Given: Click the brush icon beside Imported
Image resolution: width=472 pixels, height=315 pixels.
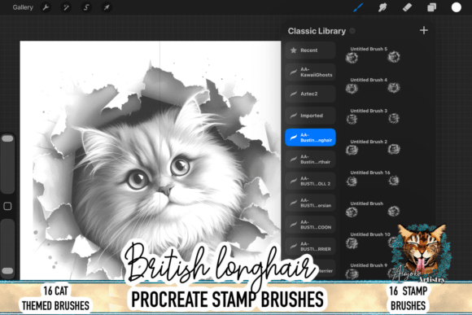Looking at the screenshot, I should pos(293,116).
